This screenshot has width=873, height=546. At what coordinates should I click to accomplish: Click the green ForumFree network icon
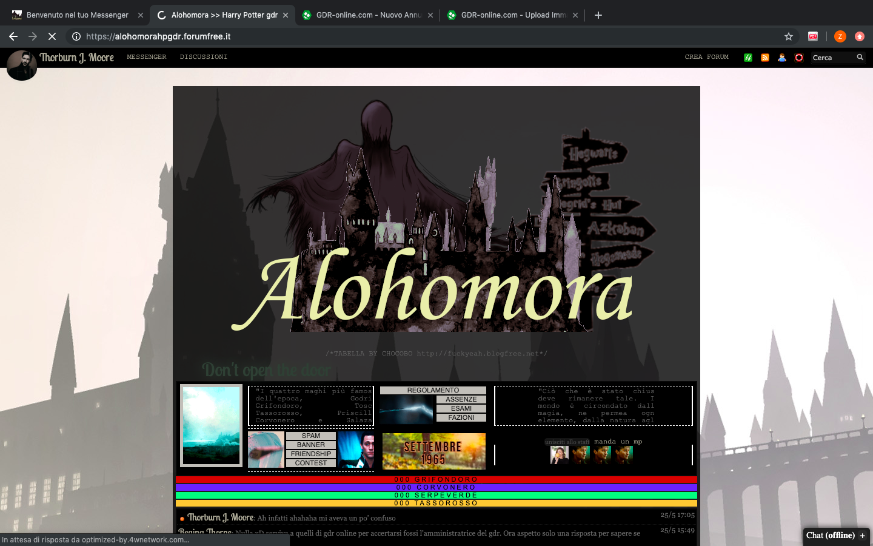(x=748, y=58)
